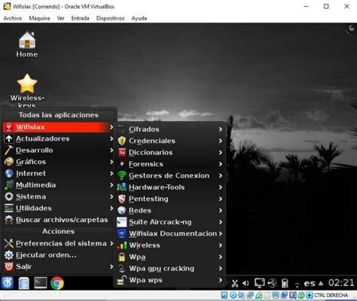Click the Wpa wps open lock icon
The width and height of the screenshot is (357, 301).
121,280
